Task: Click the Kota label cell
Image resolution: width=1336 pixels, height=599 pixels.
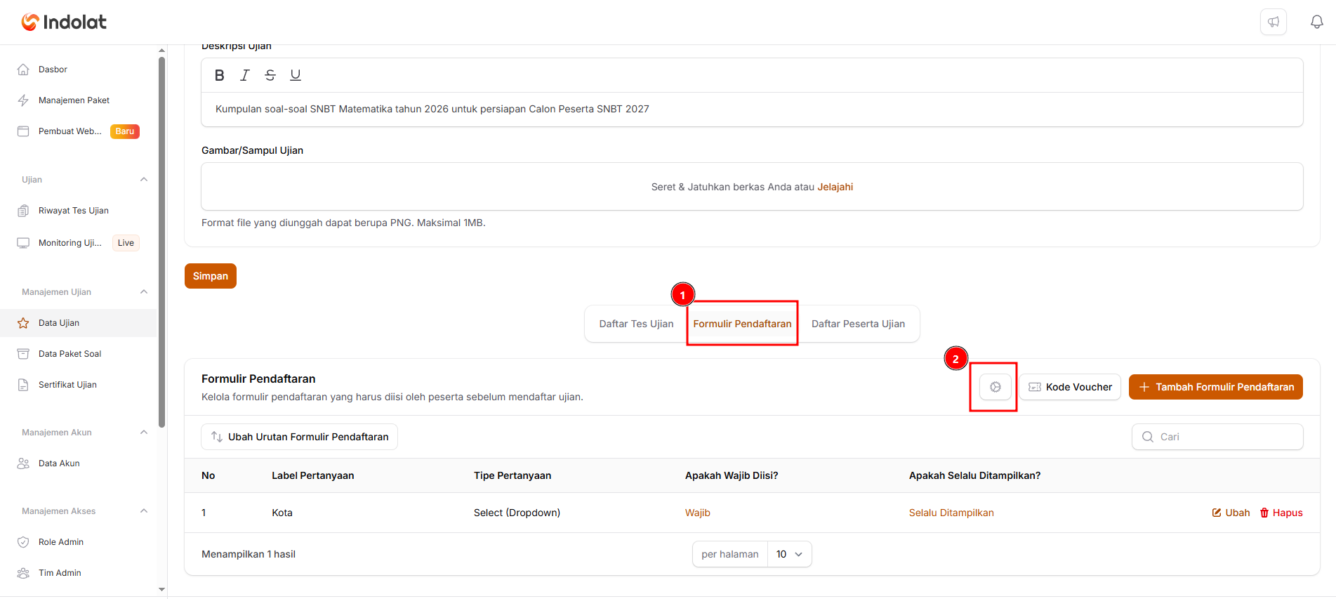Action: tap(282, 513)
